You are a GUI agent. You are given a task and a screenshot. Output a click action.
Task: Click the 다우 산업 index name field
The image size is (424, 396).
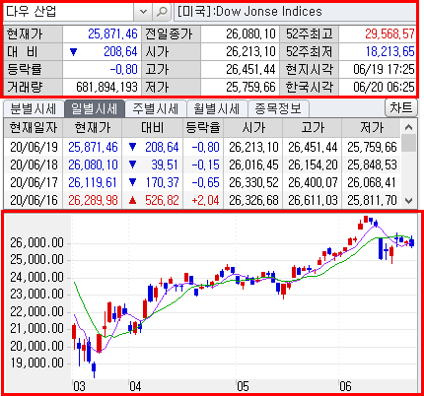[69, 12]
